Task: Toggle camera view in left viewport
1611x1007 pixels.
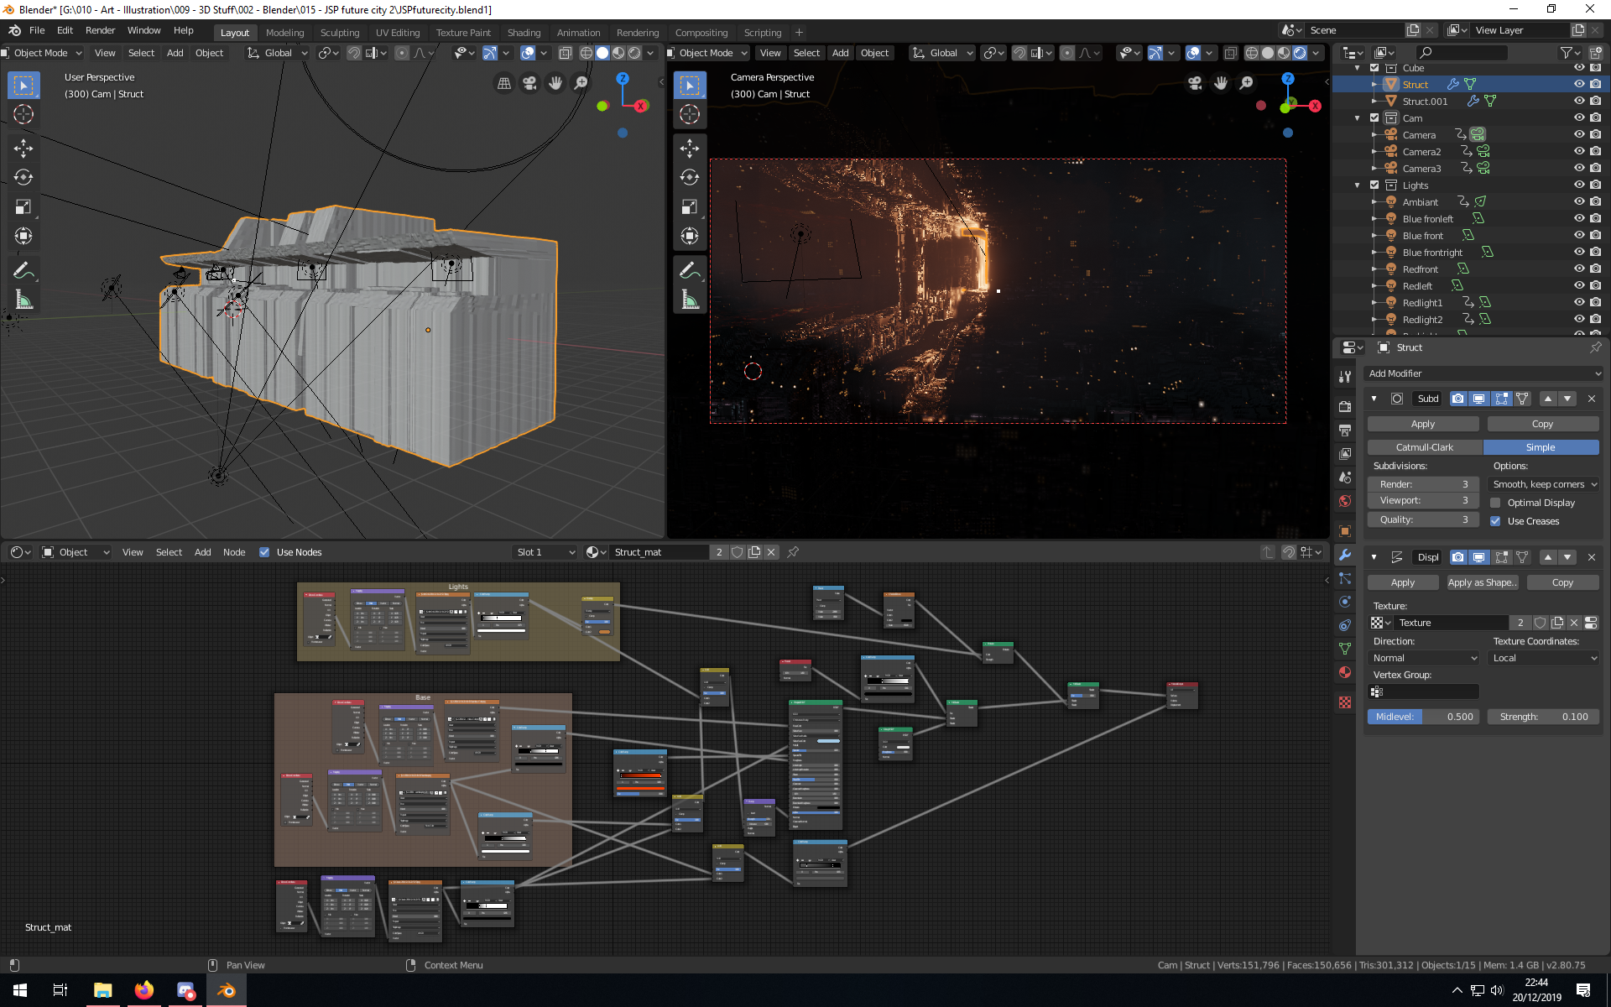Action: tap(529, 83)
